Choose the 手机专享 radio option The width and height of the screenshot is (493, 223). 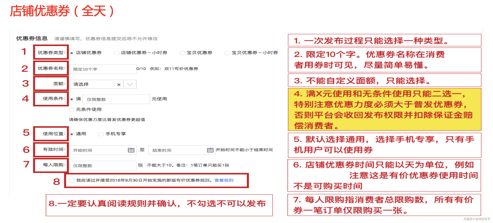101,134
